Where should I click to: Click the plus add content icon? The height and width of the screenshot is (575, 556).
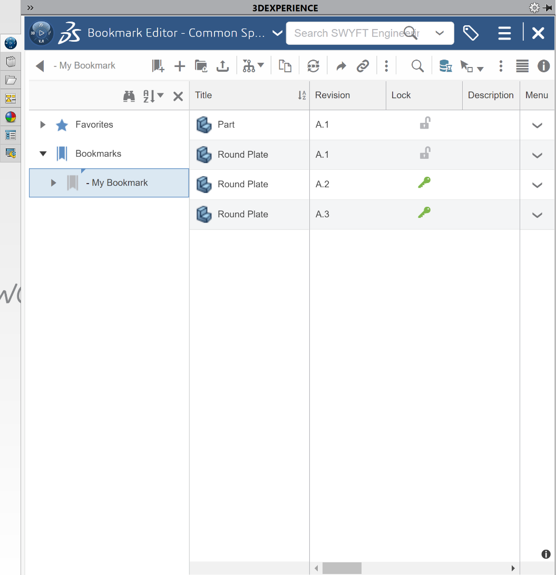pyautogui.click(x=180, y=66)
